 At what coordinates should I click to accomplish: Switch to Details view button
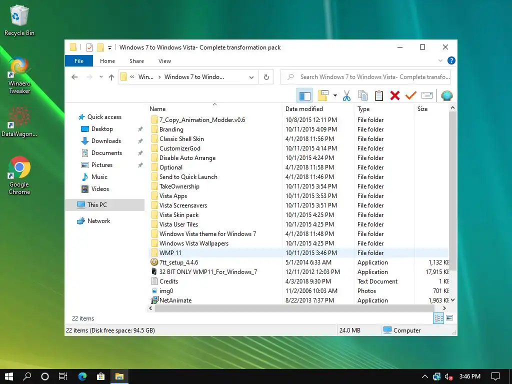[x=438, y=318]
